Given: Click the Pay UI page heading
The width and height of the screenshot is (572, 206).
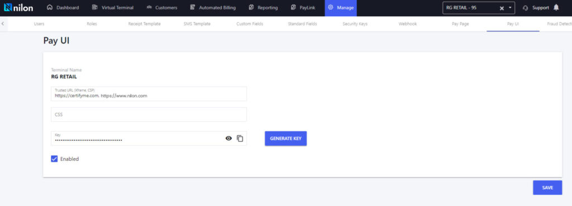Looking at the screenshot, I should pos(56,41).
